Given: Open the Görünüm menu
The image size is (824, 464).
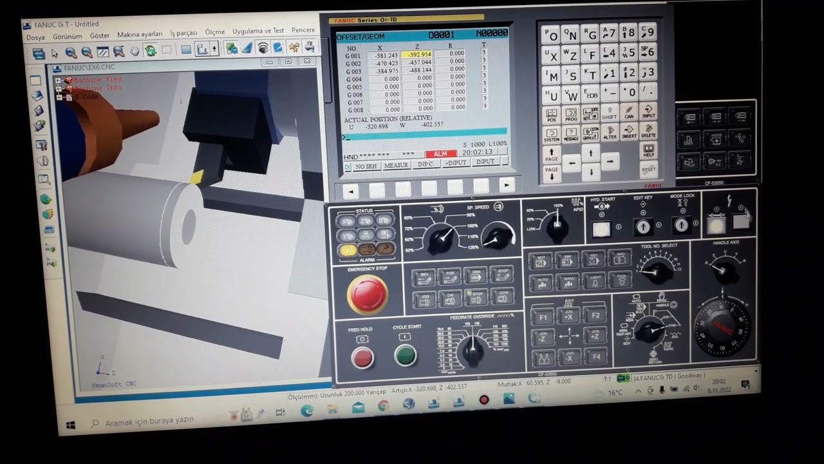Looking at the screenshot, I should (x=67, y=37).
